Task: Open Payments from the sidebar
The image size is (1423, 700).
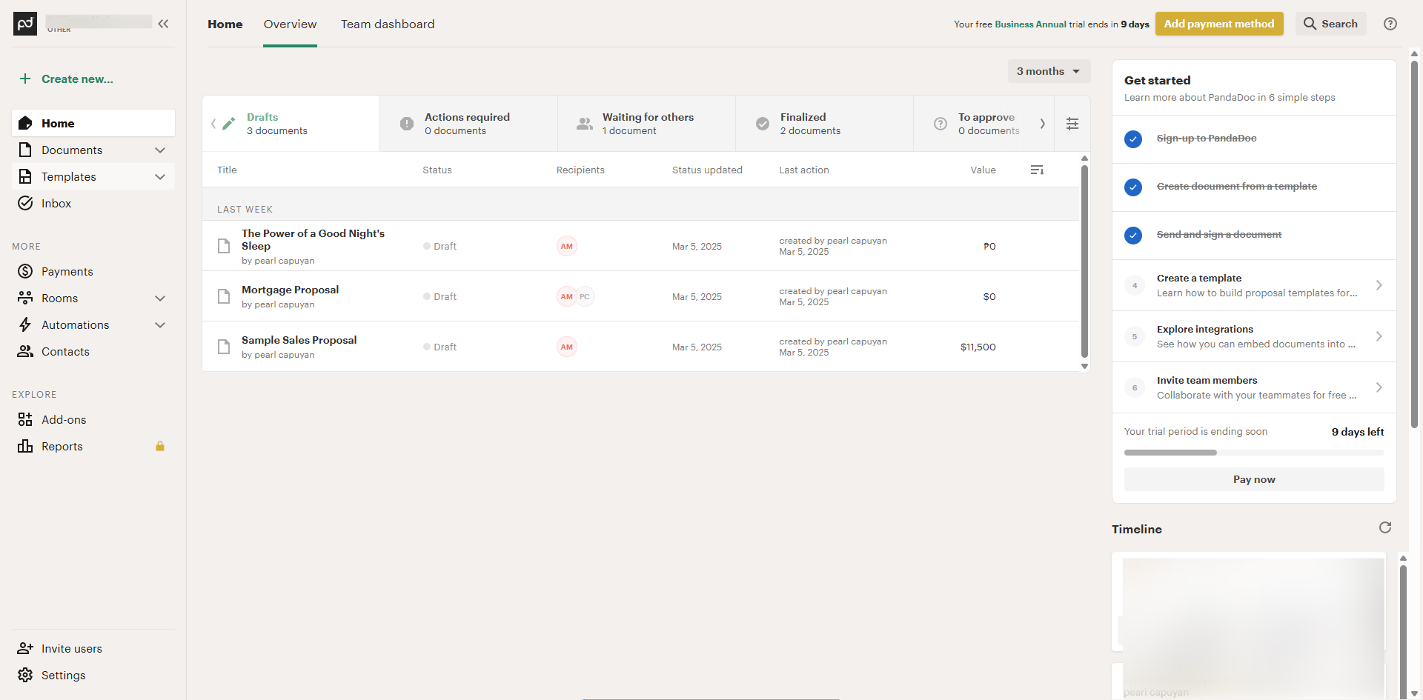Action: 67,272
